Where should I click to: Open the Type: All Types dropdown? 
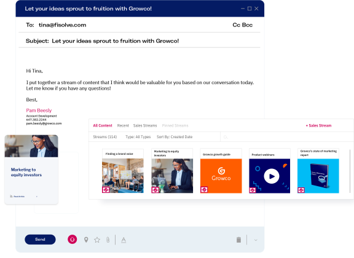point(138,137)
